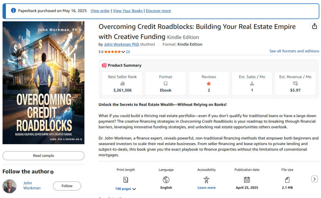Image resolution: width=321 pixels, height=198 pixels.
Task: Click the Est. Revenue card icon
Action: (295, 84)
